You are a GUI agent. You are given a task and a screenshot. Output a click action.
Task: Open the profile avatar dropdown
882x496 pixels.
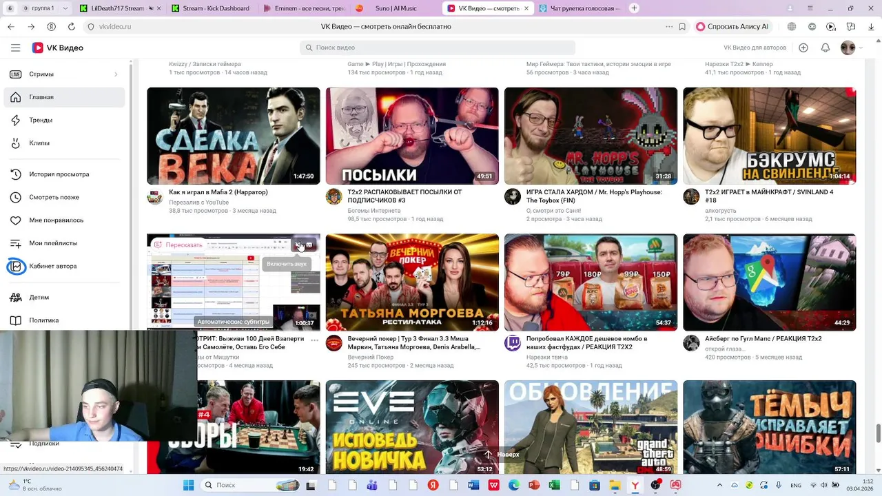[852, 48]
